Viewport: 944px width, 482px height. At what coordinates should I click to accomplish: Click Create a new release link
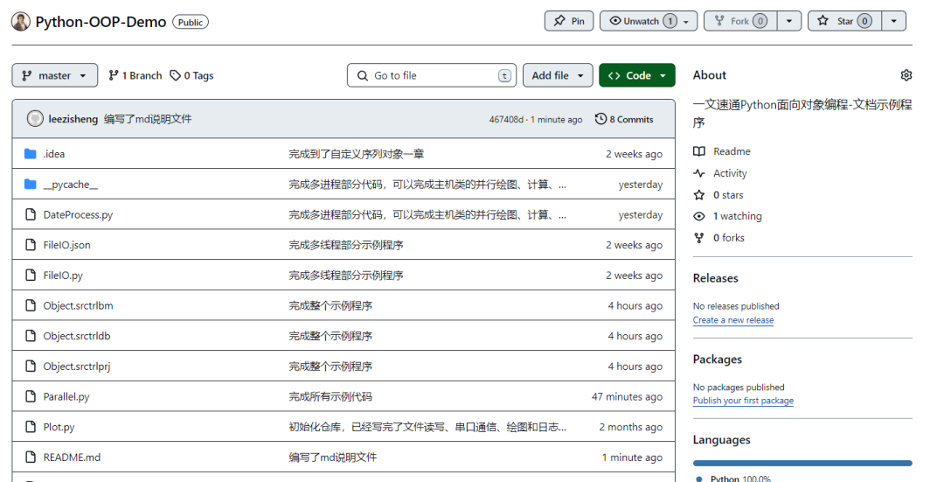pos(732,320)
